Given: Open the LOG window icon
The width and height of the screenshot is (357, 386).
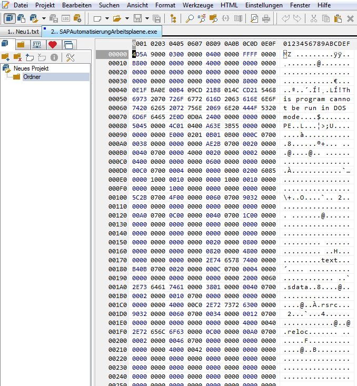Looking at the screenshot, I should point(65,18).
